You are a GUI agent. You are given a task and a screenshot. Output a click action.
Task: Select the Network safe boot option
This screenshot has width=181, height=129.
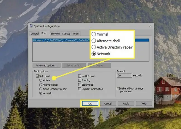pos(41,93)
